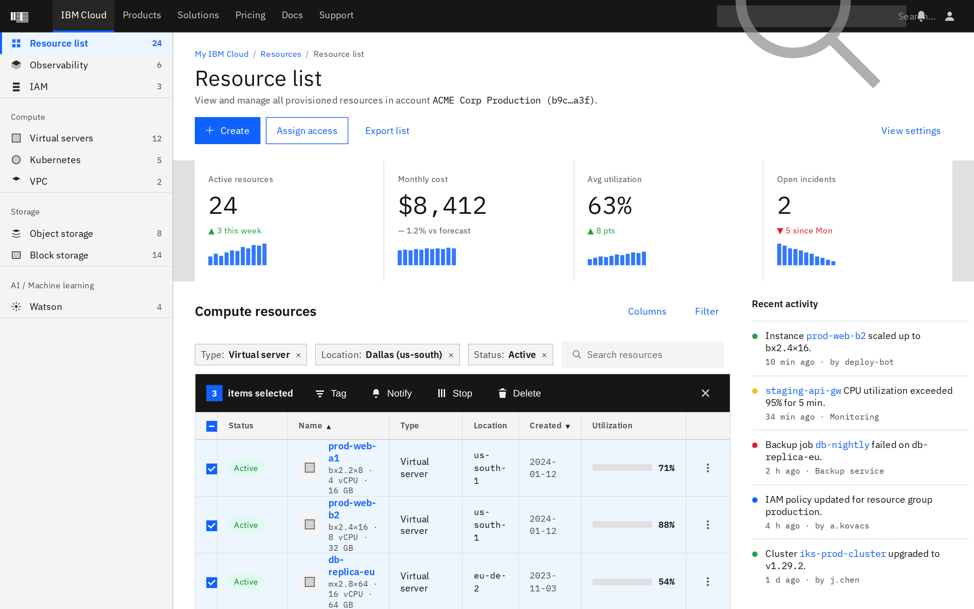974x609 pixels.
Task: Open Support from the top nav
Action: pos(336,15)
